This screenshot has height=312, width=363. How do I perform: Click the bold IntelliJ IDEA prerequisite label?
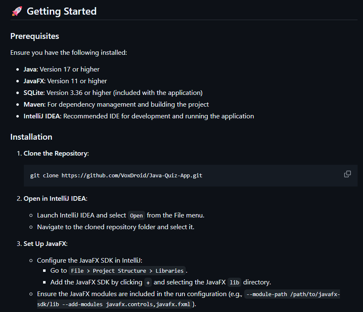[42, 116]
